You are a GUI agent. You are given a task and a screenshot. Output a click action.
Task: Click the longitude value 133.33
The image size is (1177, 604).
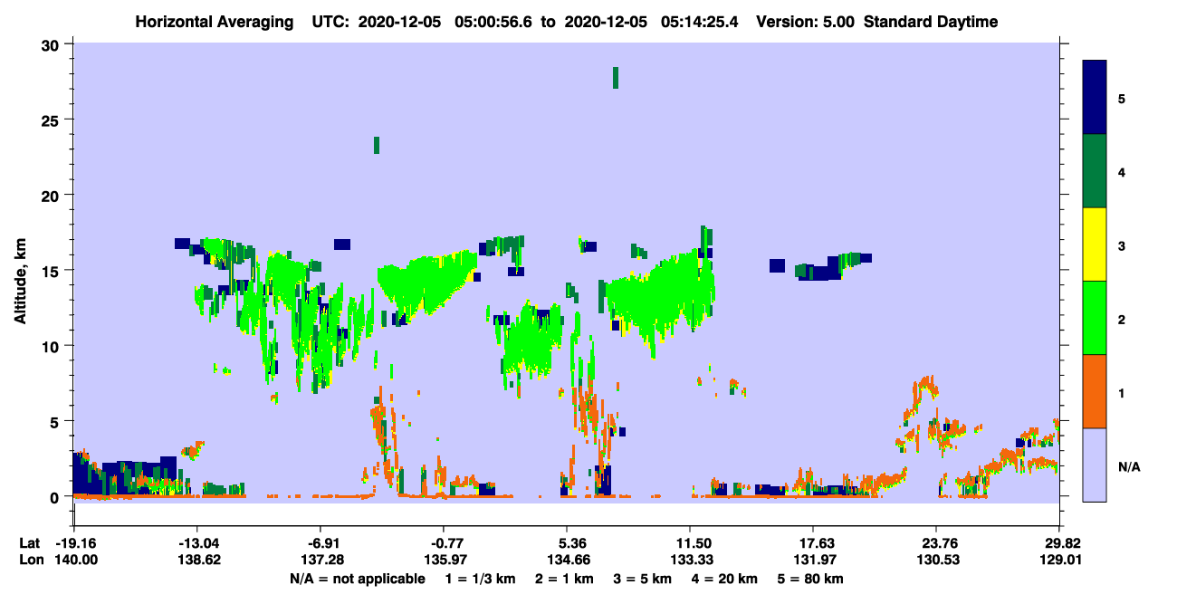point(690,561)
